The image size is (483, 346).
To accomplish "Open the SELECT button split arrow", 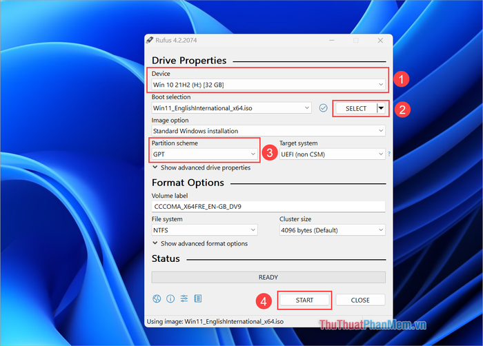I will point(381,108).
